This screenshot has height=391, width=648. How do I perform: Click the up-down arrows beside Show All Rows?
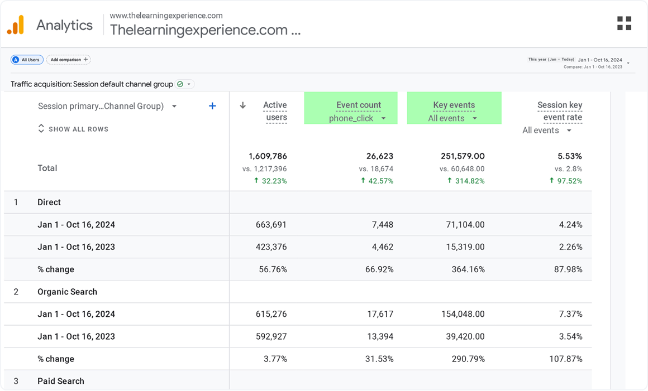[41, 129]
